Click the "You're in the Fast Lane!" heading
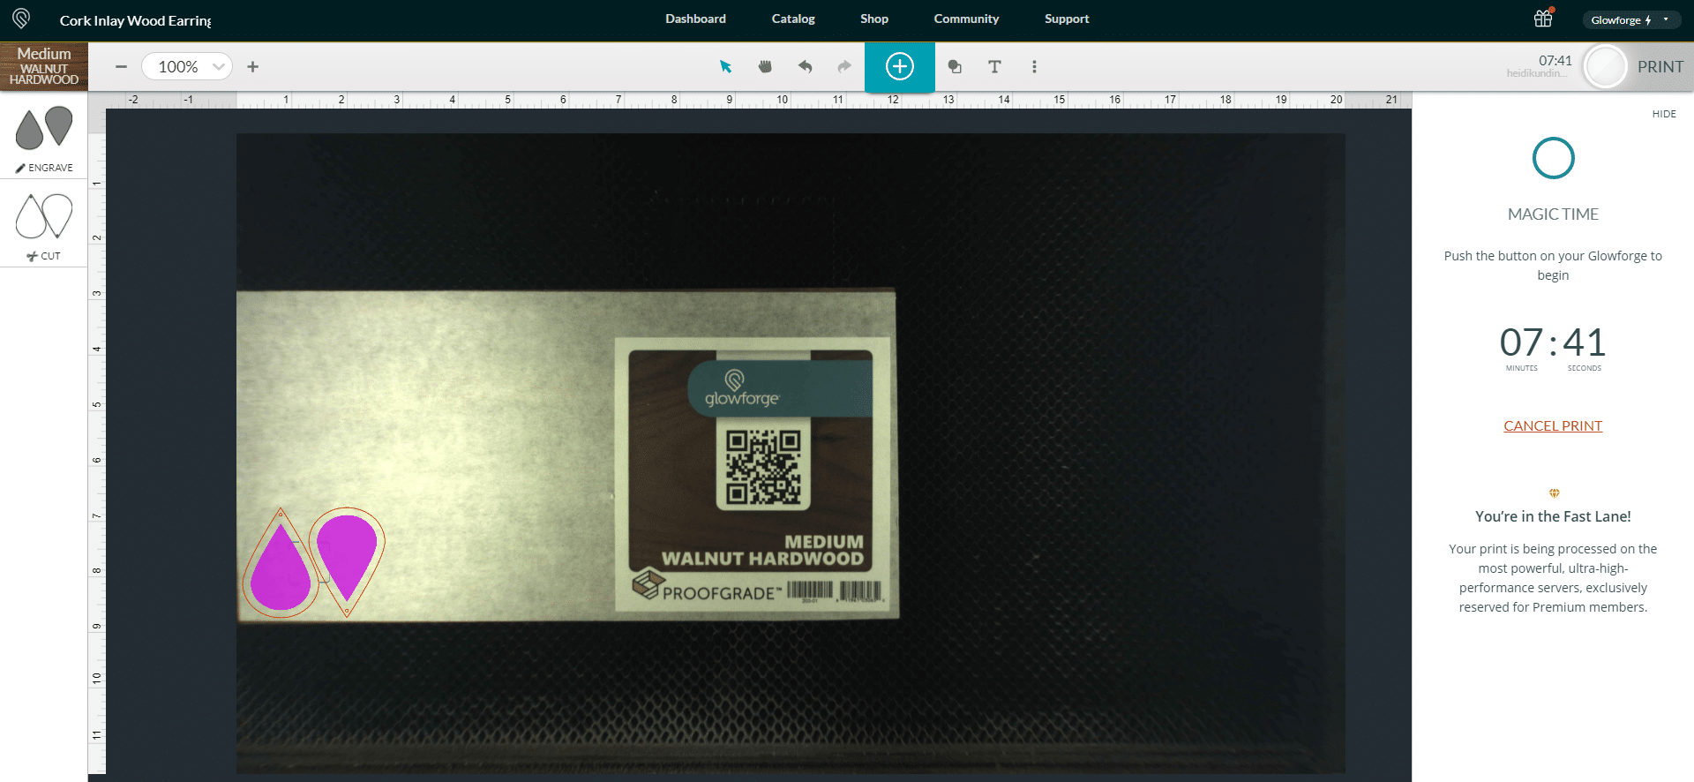 pyautogui.click(x=1553, y=516)
